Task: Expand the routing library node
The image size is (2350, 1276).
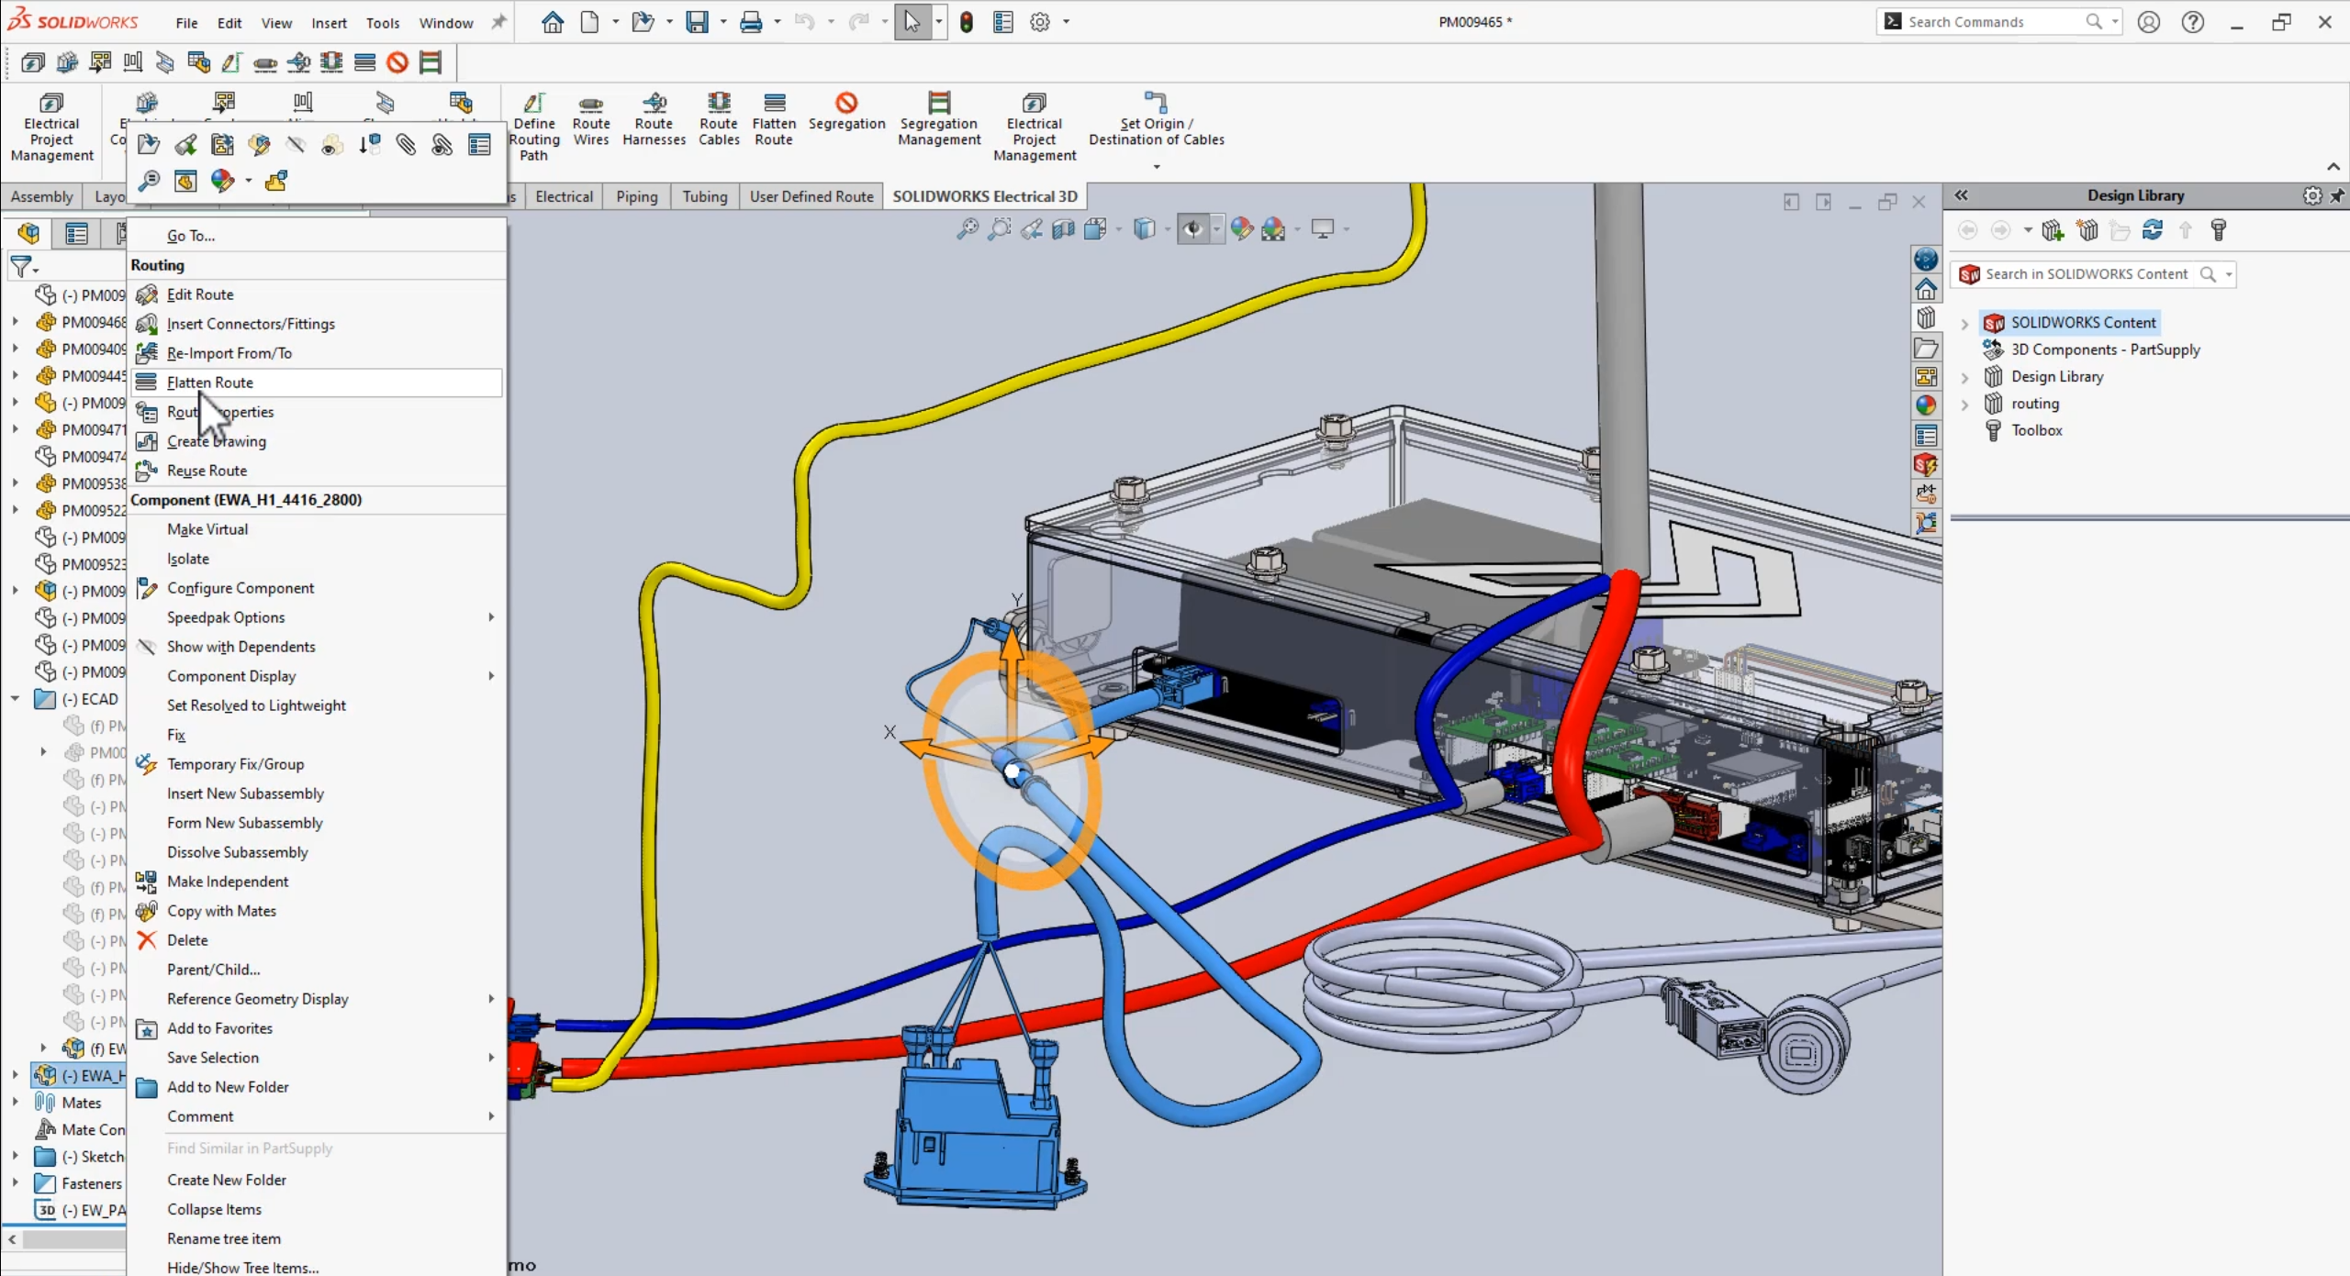Action: (1964, 404)
